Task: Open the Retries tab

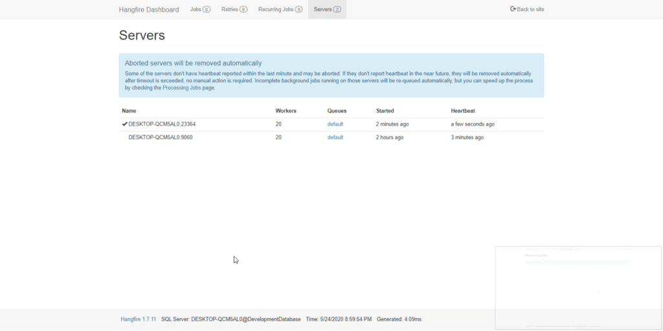Action: click(234, 9)
